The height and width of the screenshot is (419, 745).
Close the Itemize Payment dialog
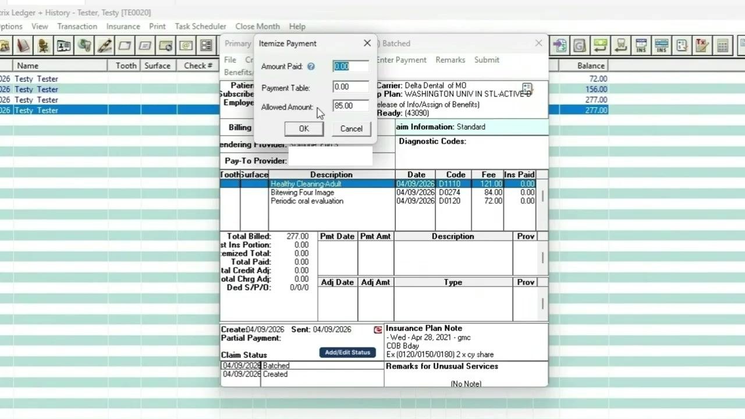click(x=367, y=43)
